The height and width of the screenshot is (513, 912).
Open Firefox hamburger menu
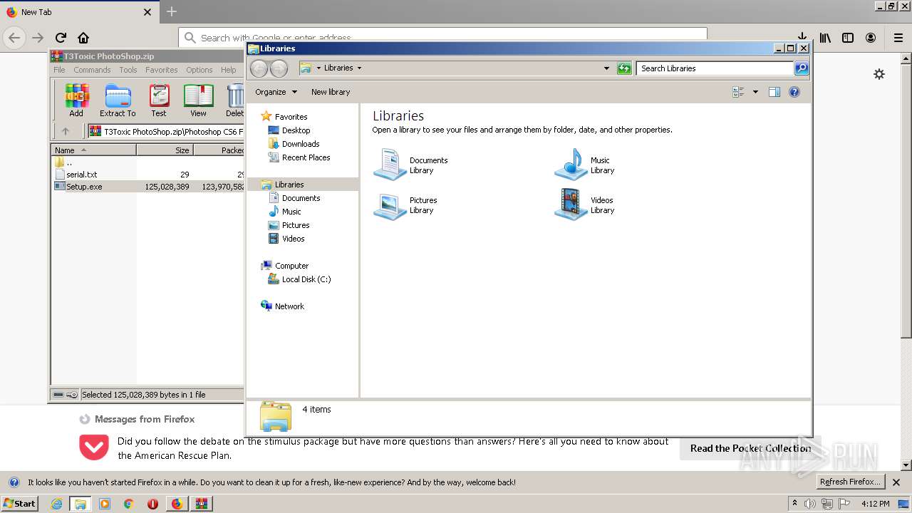898,38
